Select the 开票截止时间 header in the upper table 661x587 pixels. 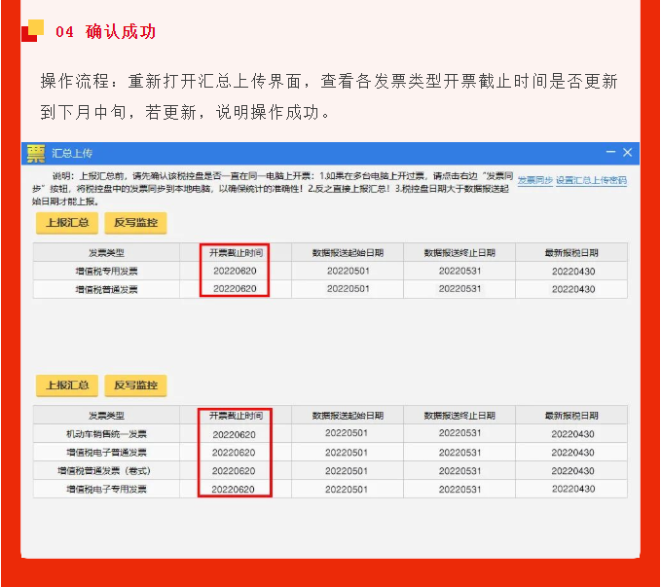click(236, 253)
